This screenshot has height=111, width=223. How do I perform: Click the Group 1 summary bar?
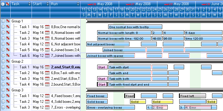tap(154, 21)
